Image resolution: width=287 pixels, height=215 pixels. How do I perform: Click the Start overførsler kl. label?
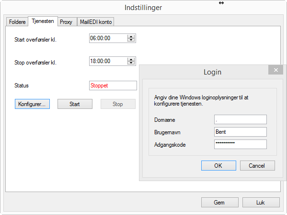pyautogui.click(x=35, y=40)
